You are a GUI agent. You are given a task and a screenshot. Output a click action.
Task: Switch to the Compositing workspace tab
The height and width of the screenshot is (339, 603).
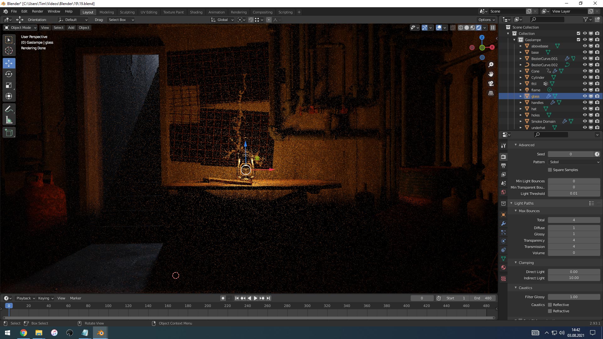coord(263,12)
